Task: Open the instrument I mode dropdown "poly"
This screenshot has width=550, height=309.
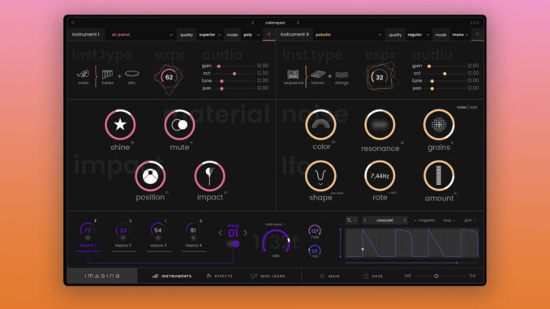Action: (251, 35)
